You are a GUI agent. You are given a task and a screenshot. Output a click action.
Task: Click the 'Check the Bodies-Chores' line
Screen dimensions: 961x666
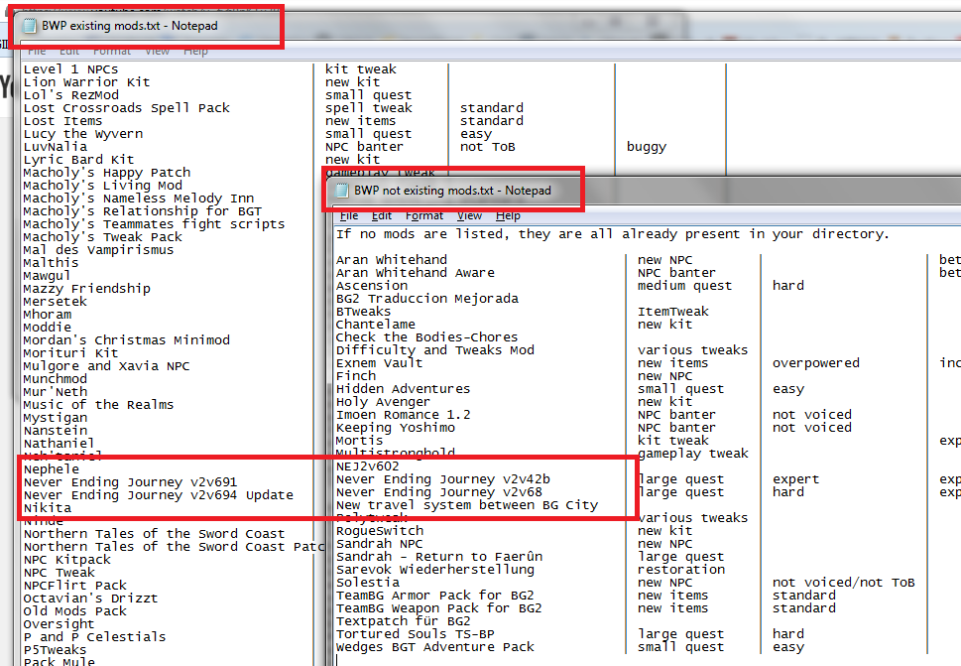point(426,336)
